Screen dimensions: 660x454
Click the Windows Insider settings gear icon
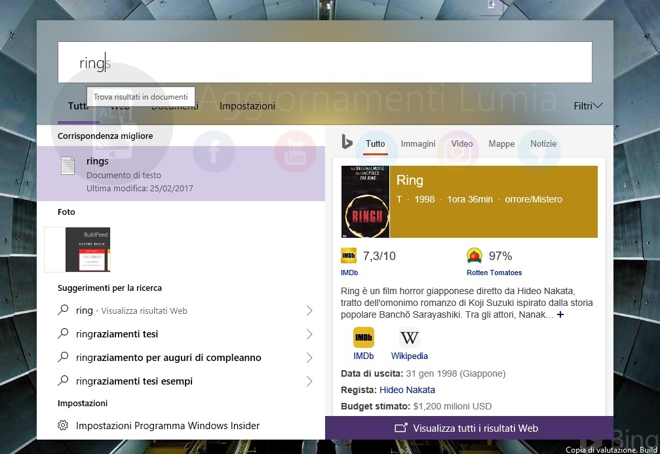[63, 426]
